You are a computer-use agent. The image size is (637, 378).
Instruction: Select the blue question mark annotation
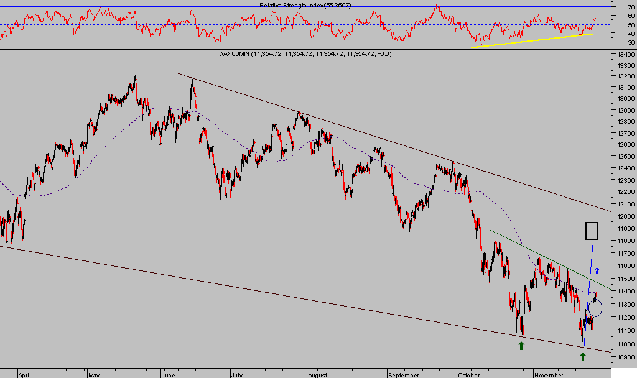(597, 271)
